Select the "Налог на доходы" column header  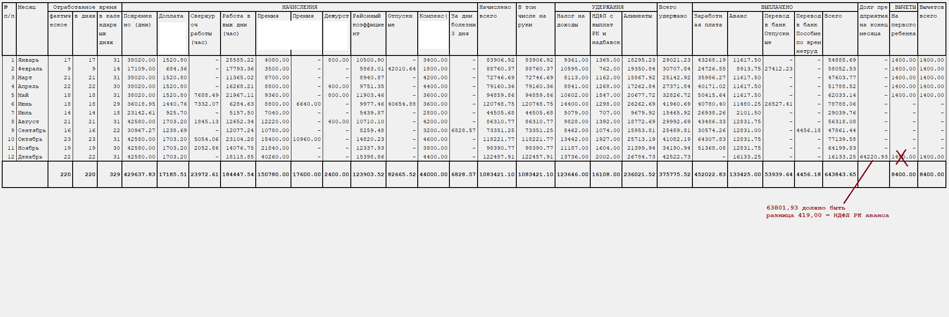pos(571,20)
